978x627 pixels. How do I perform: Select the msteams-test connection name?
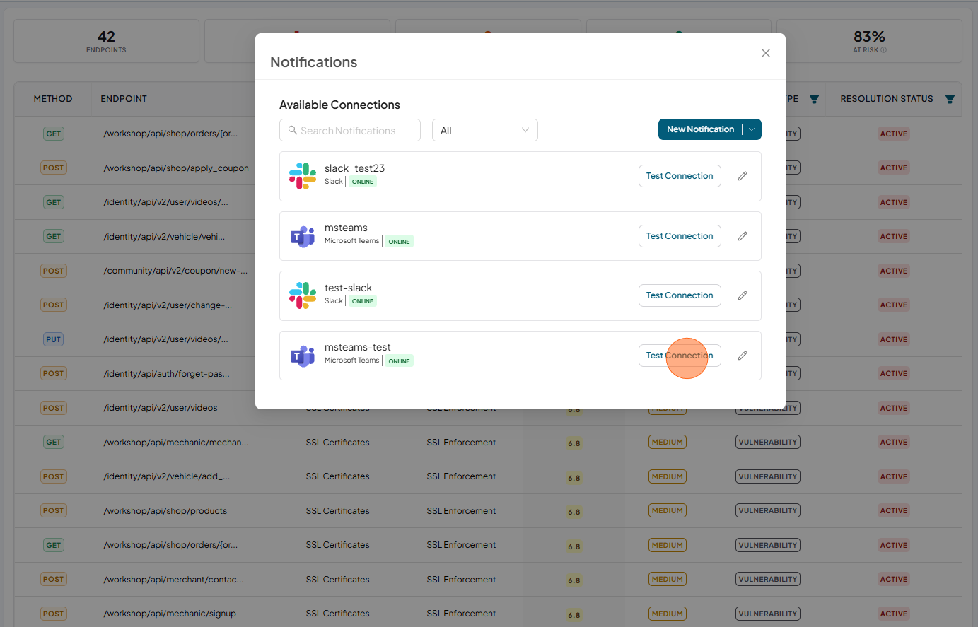(357, 347)
